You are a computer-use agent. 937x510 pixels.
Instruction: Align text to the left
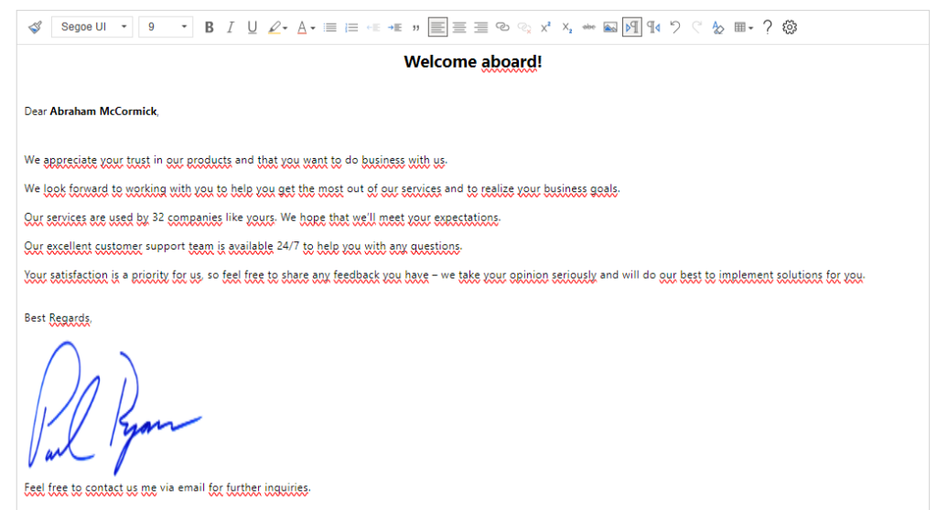(x=437, y=27)
